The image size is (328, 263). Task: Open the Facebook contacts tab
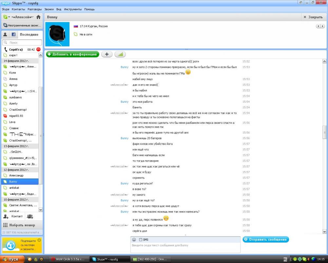coord(14,34)
